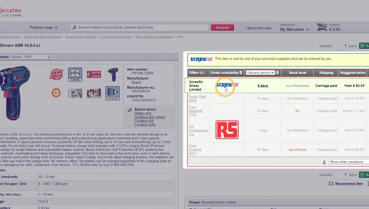The width and height of the screenshot is (369, 209).
Task: Click the Cordless drills search term
Action: click(145, 125)
